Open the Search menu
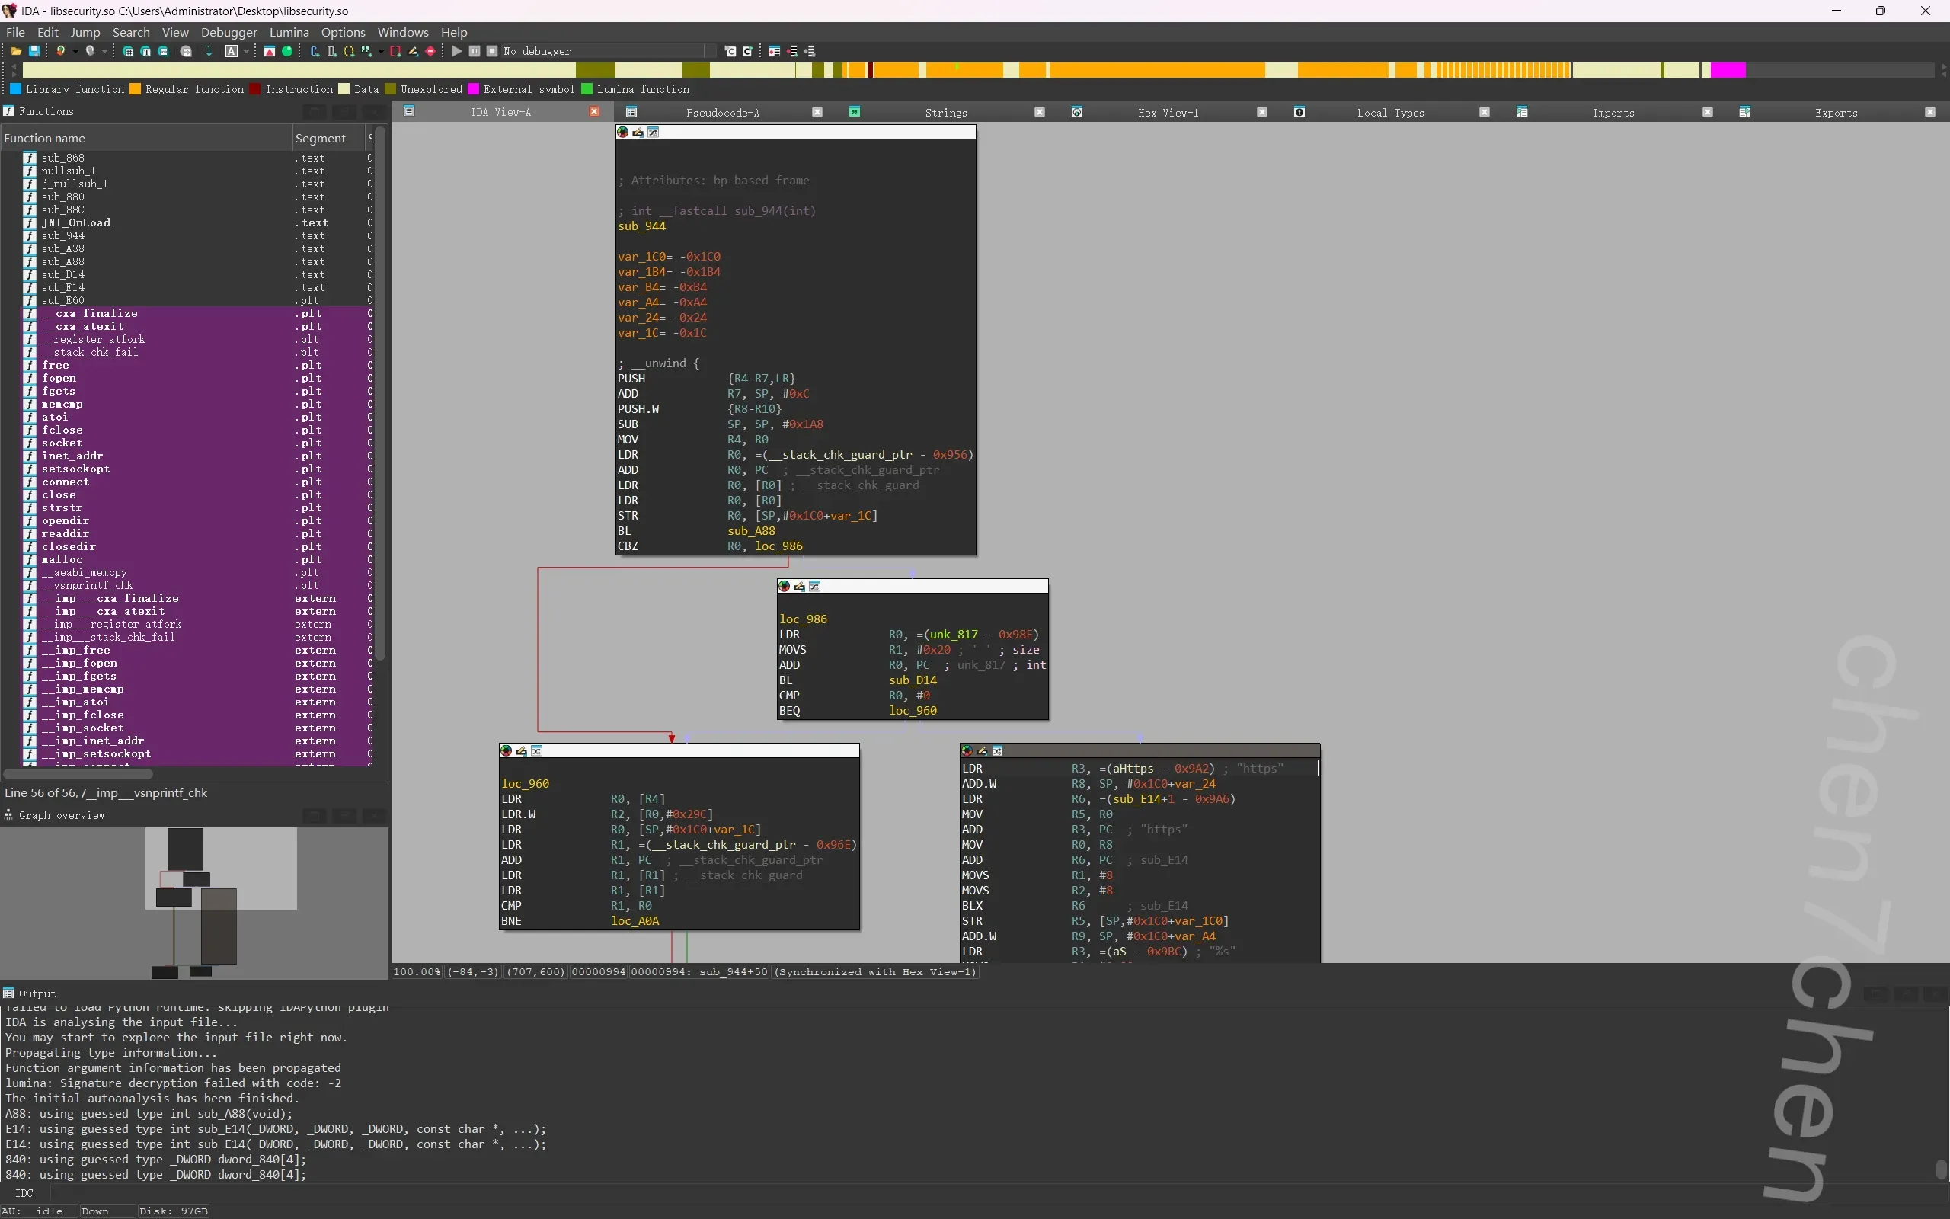 click(130, 32)
